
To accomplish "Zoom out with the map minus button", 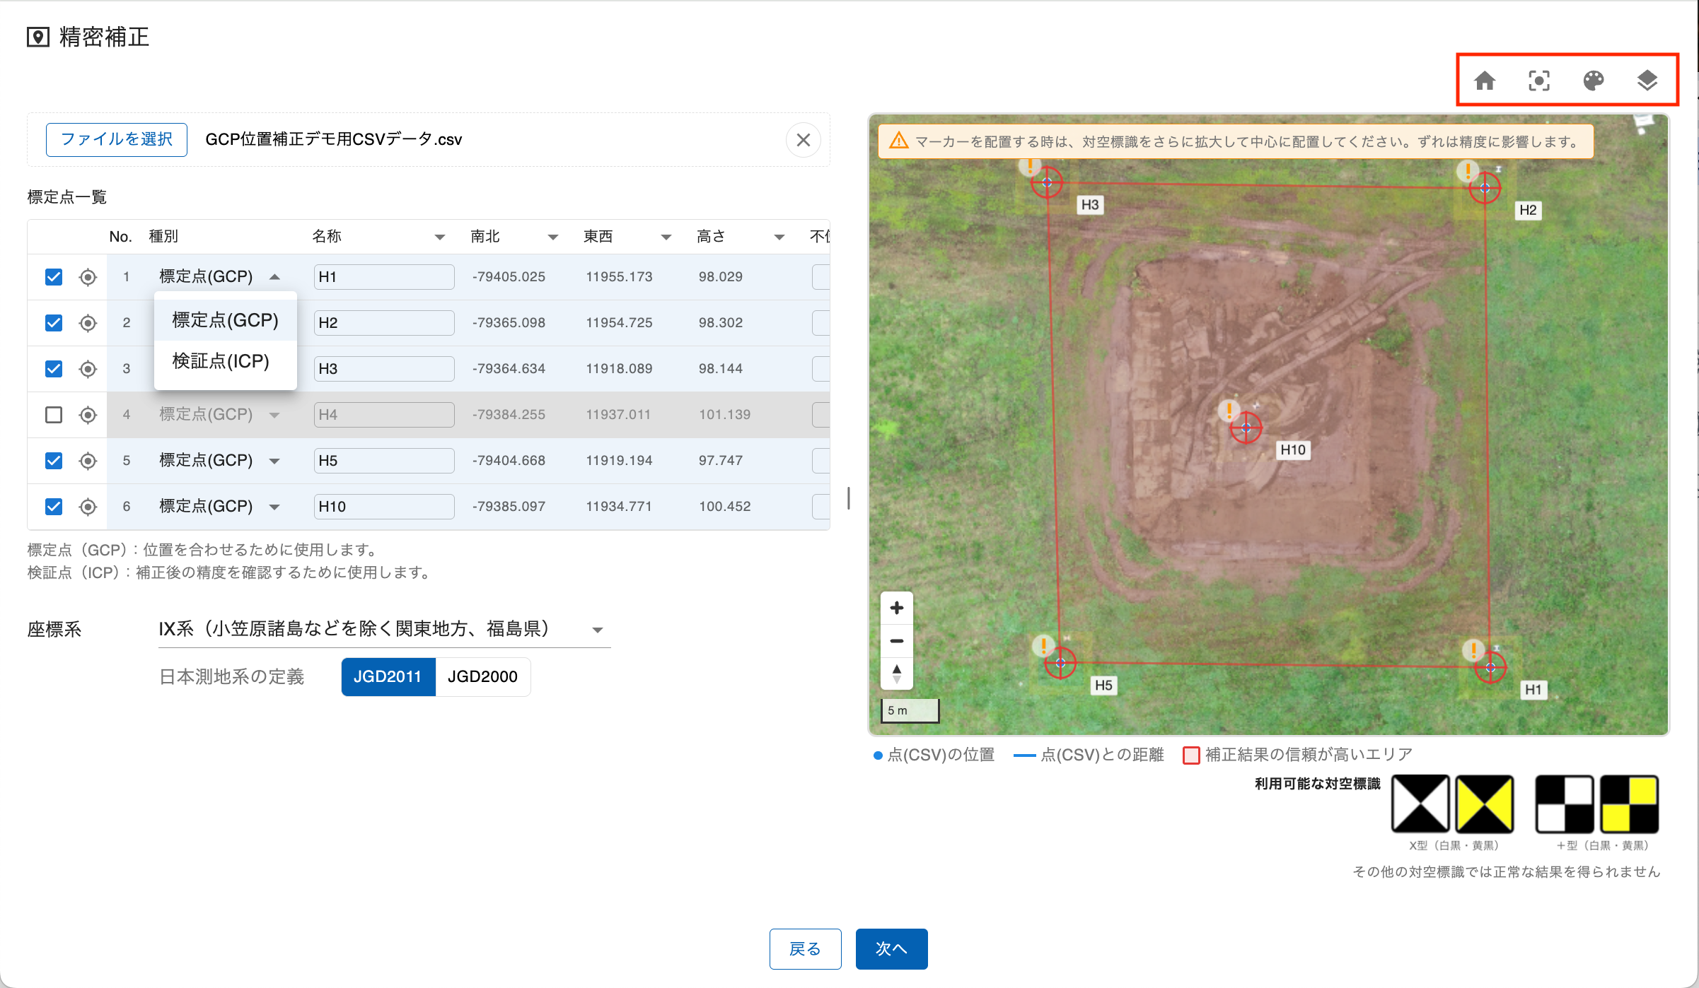I will pyautogui.click(x=896, y=641).
